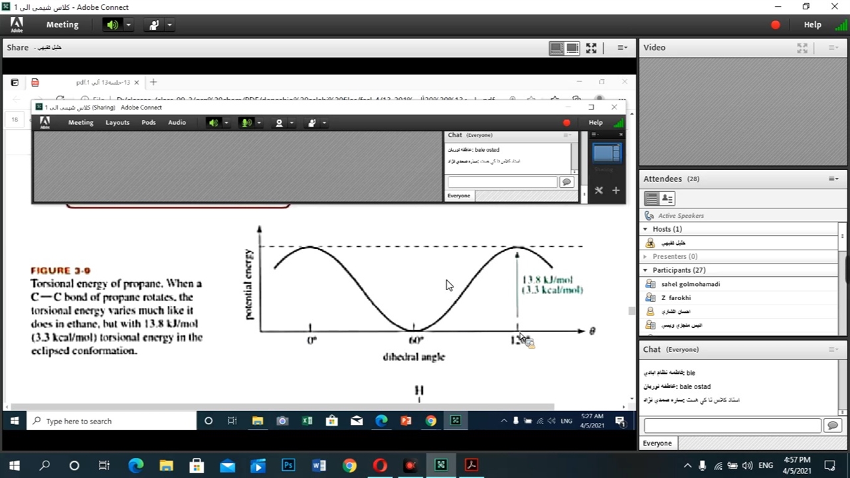Viewport: 850px width, 478px height.
Task: Switch to attendee status view
Action: coord(667,199)
